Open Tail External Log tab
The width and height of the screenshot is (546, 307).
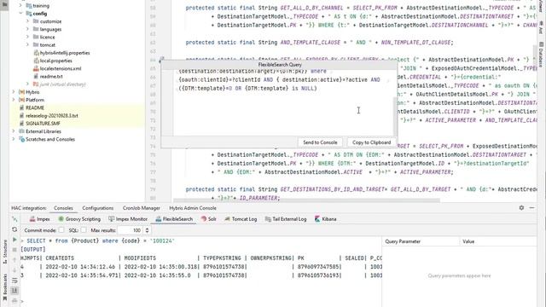tap(286, 219)
